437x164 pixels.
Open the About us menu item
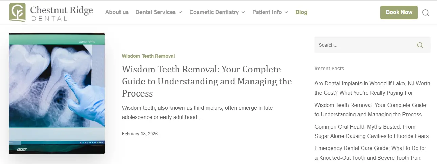(x=117, y=12)
